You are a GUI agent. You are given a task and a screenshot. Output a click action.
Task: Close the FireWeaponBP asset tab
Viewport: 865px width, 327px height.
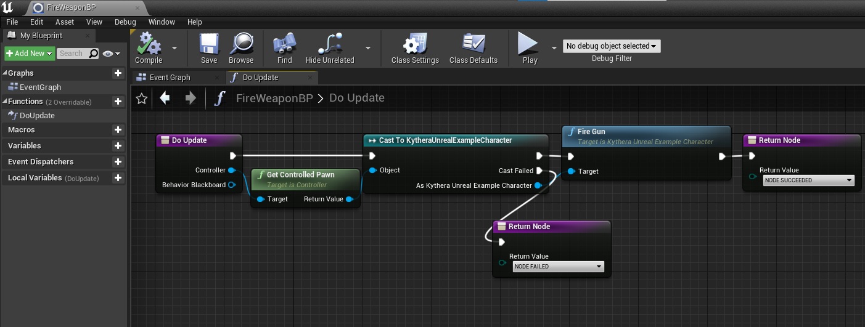tap(138, 8)
